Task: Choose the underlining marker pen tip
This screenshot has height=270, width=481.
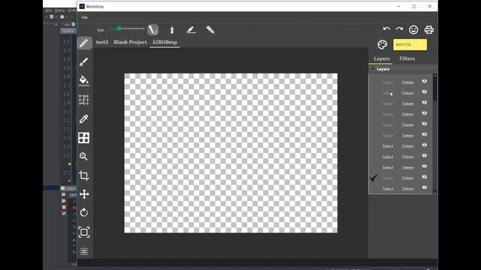Action: [191, 30]
